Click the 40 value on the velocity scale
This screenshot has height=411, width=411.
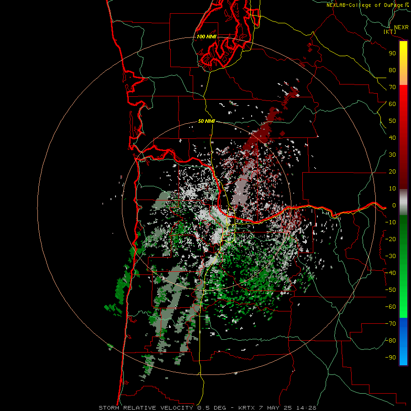click(392, 137)
